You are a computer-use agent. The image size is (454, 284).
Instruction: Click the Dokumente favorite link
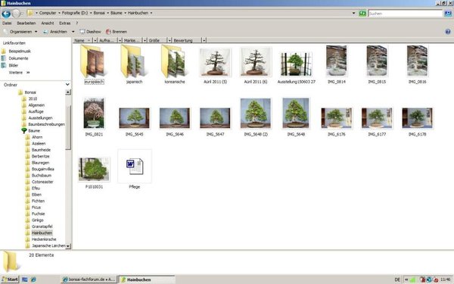[x=18, y=58]
